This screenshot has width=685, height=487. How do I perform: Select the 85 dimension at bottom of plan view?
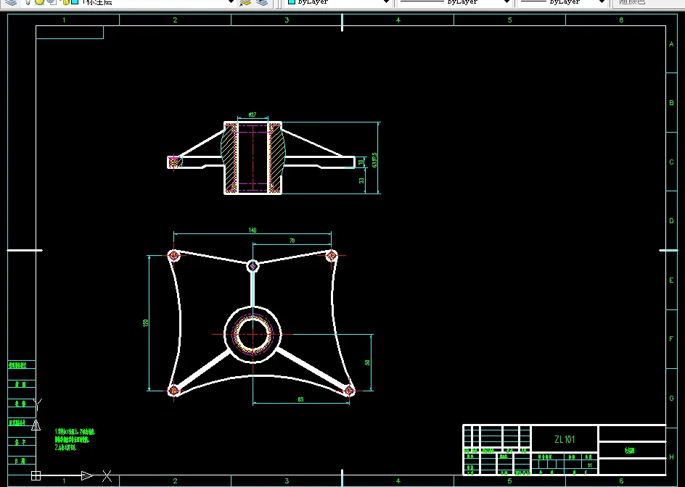click(x=300, y=399)
